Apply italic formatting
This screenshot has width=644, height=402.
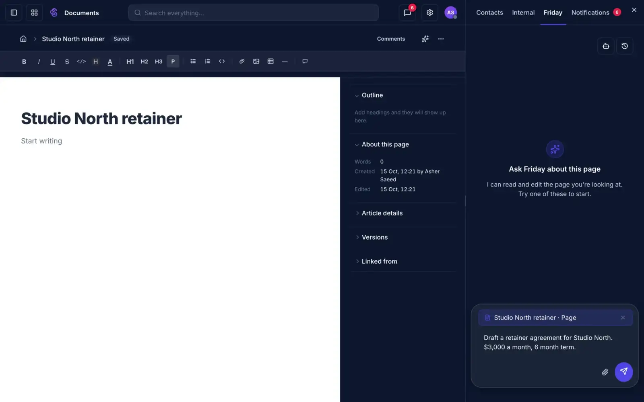tap(39, 62)
